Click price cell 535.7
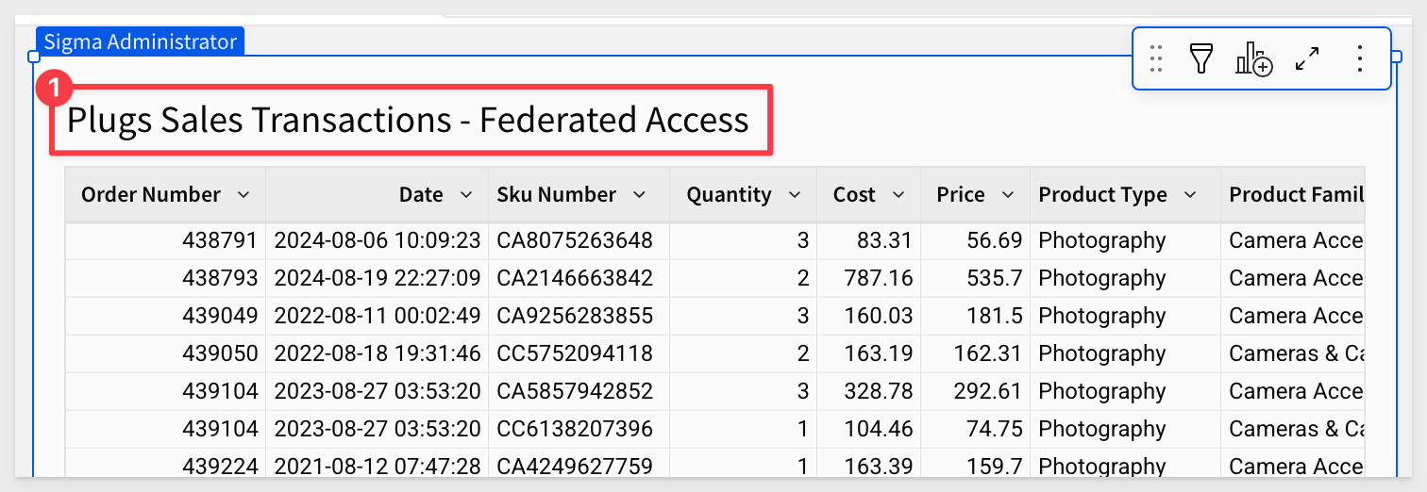 [x=976, y=278]
